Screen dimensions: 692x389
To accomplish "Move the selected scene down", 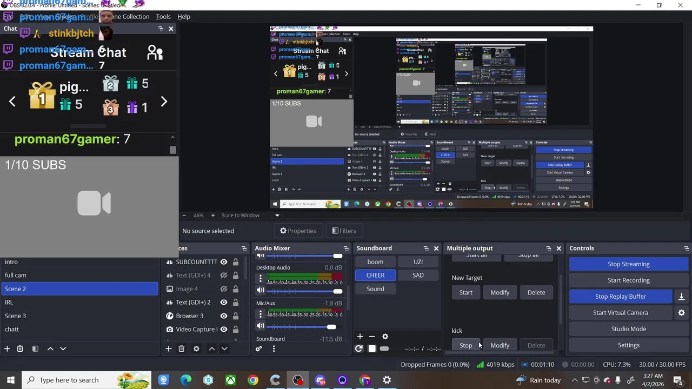I will coord(63,349).
